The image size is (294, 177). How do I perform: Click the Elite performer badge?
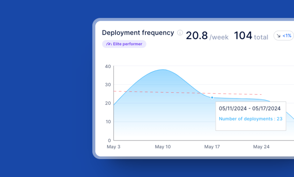coord(124,44)
